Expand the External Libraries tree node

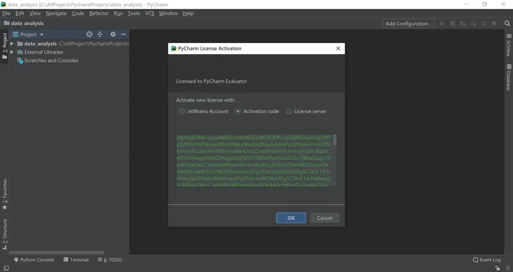(x=12, y=52)
